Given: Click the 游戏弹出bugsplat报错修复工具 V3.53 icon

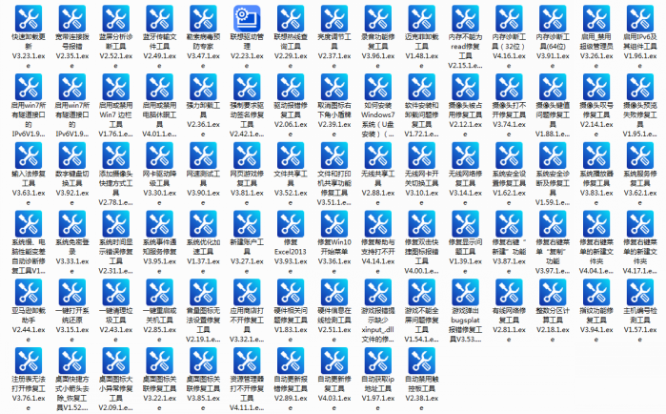Looking at the screenshot, I should (x=466, y=293).
